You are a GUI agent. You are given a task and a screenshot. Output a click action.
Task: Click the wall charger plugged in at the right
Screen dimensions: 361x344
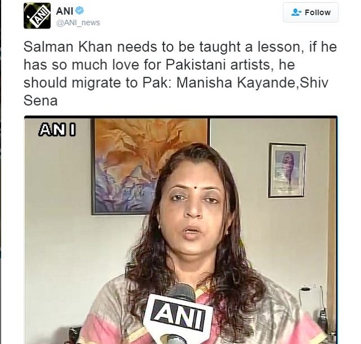click(305, 289)
